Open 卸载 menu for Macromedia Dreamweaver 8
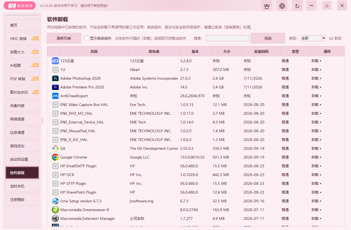This screenshot has width=351, height=230. 316,210
